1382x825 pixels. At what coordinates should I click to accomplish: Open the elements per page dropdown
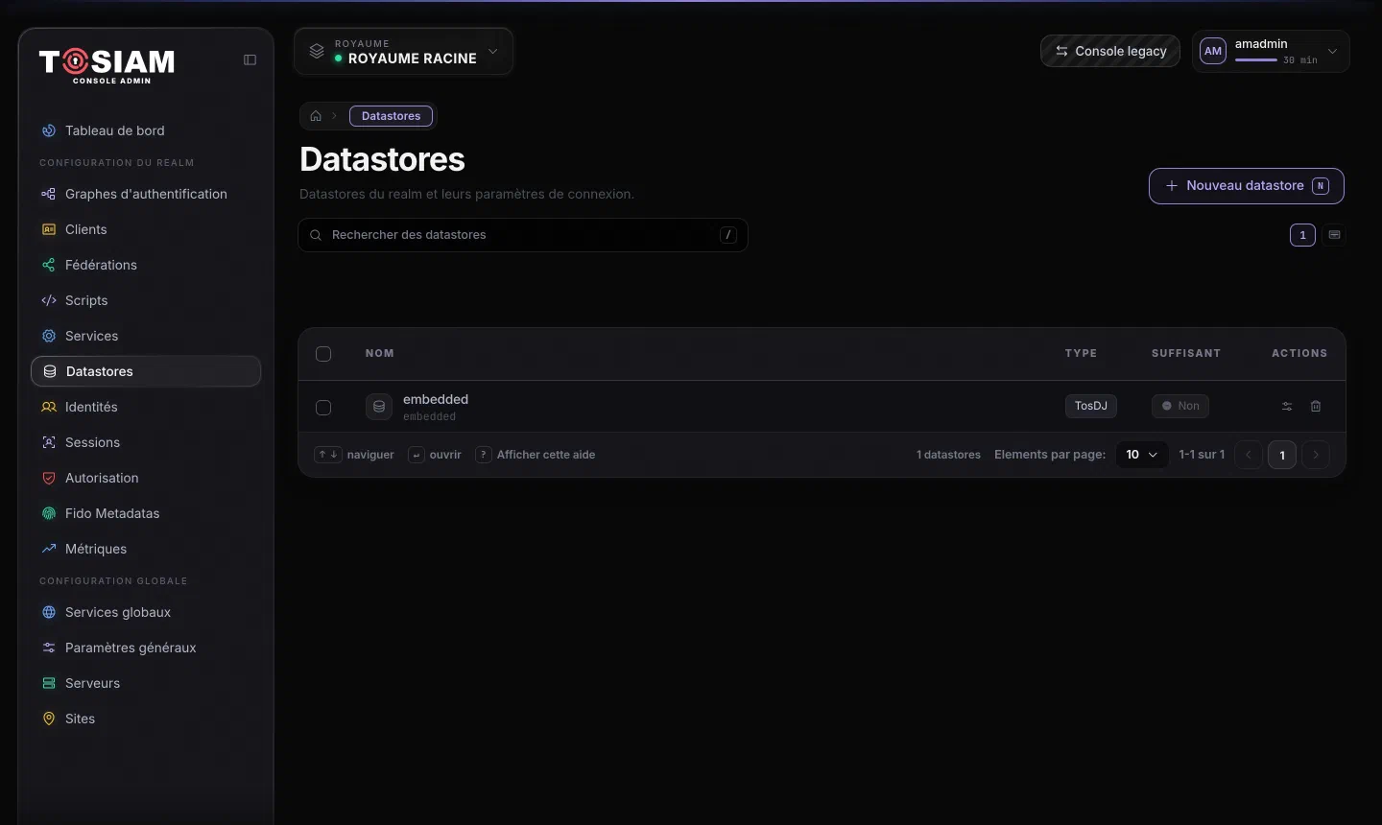[1142, 455]
